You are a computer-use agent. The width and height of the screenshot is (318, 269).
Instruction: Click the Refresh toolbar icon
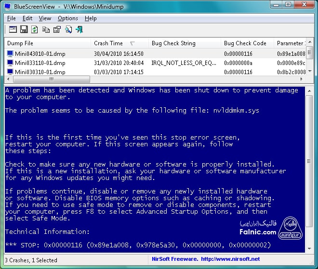(35, 30)
